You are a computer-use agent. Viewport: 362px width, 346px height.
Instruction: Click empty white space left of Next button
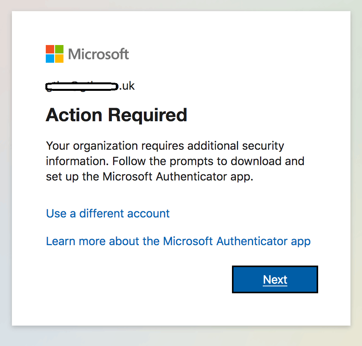click(135, 279)
